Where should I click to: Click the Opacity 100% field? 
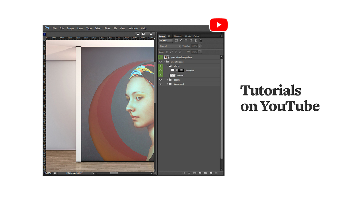coord(194,46)
